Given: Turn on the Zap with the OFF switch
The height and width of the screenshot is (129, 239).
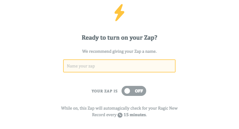Looking at the screenshot, I should 134,91.
